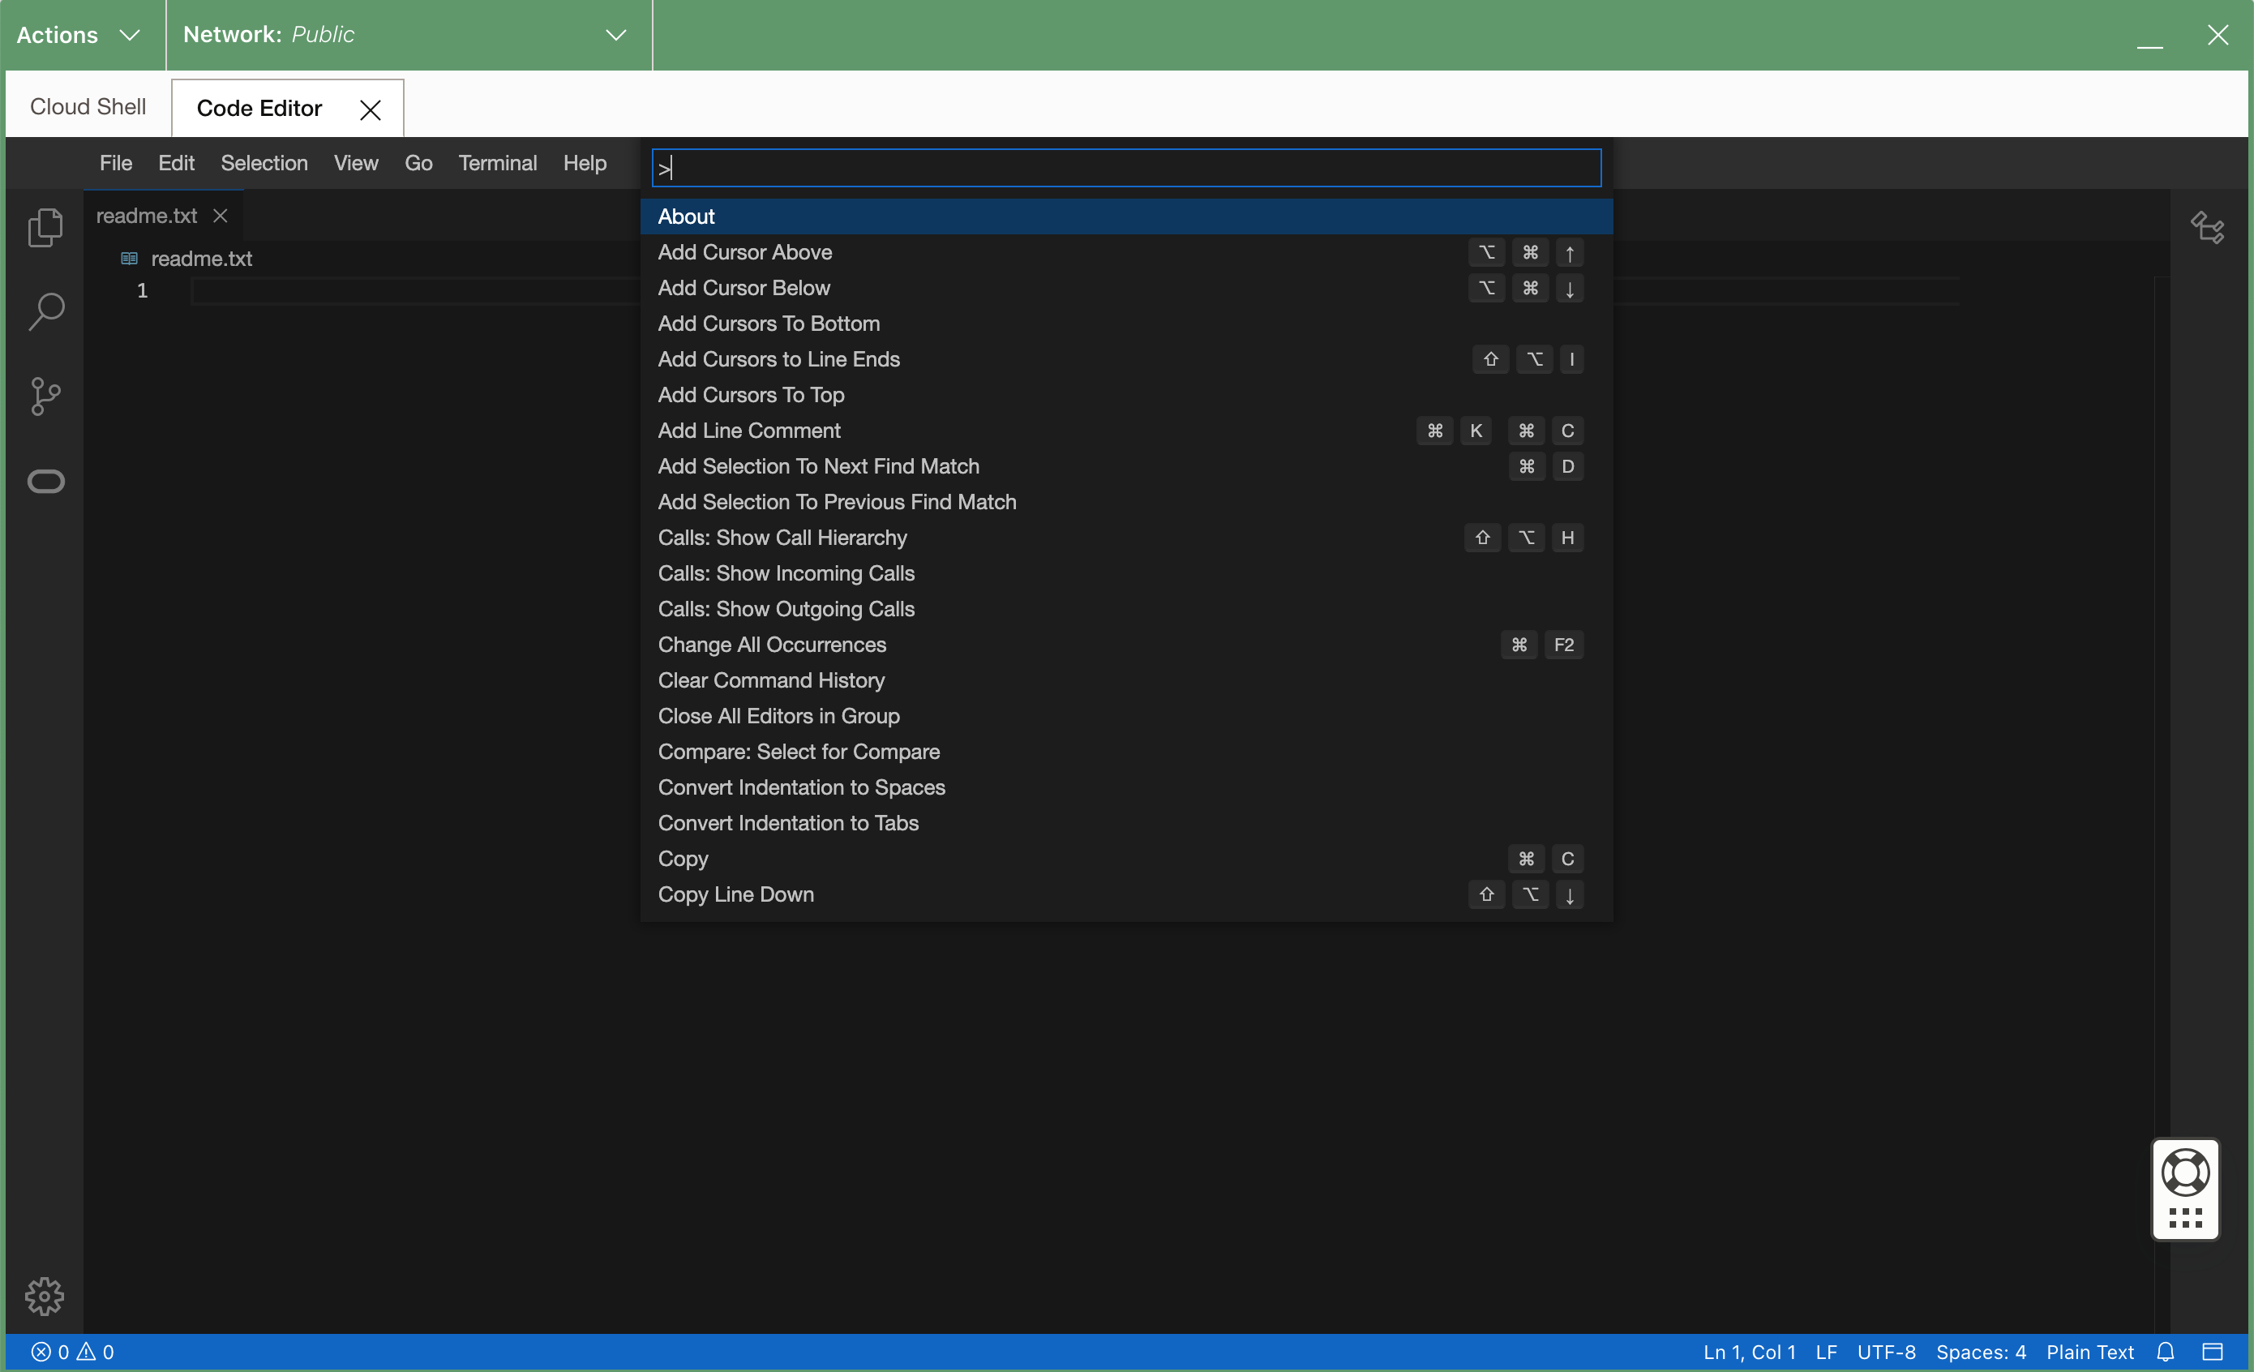Screen dimensions: 2254x1372
Task: Click Plain Text language mode indicator
Action: [2090, 1352]
